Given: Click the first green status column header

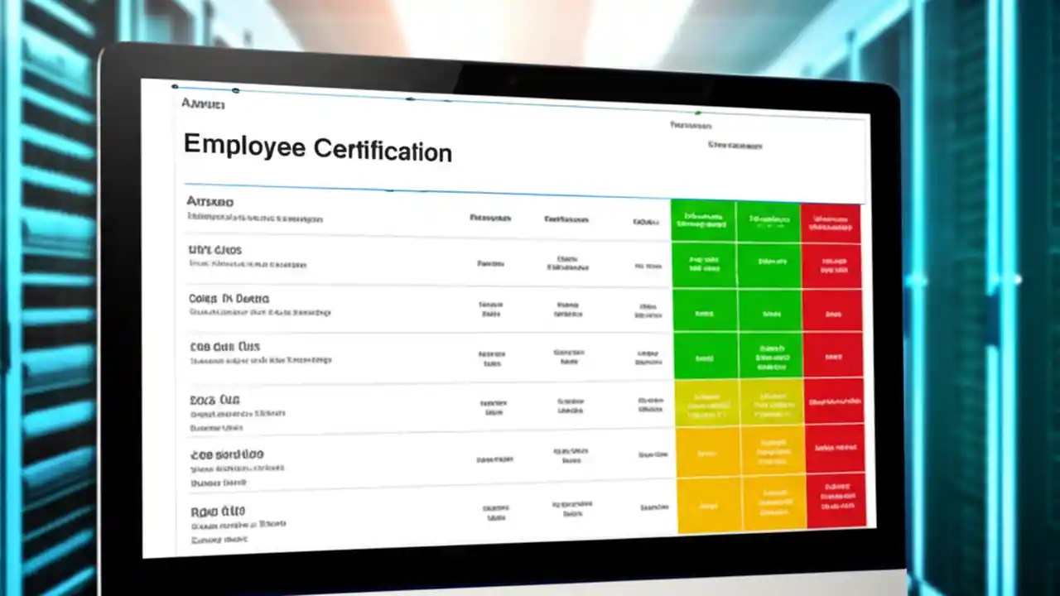Looking at the screenshot, I should pyautogui.click(x=702, y=219).
